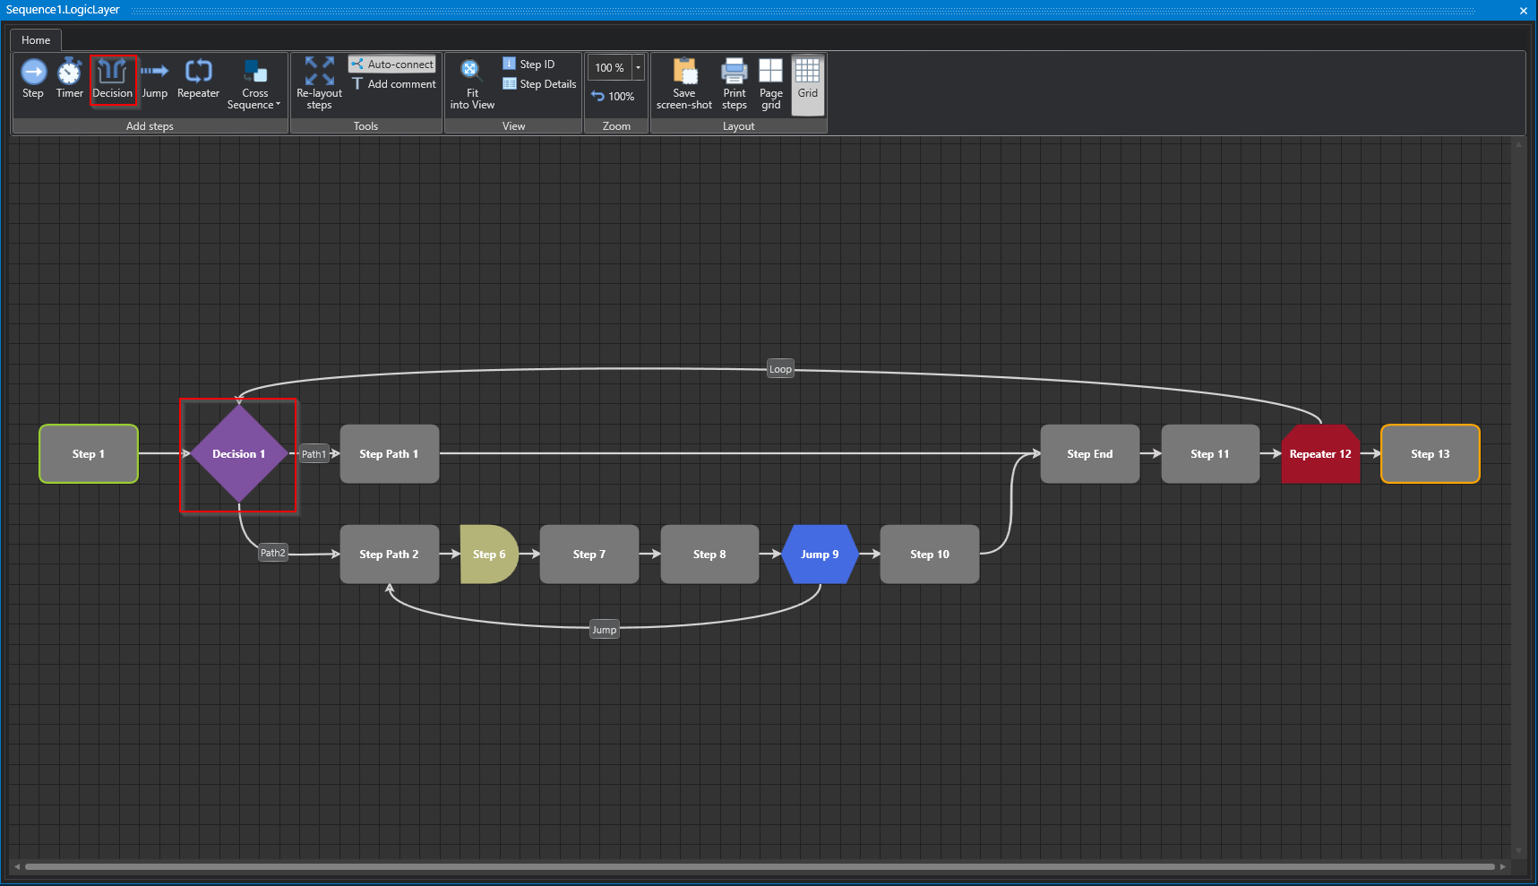Screen dimensions: 1538x886
Task: Toggle Auto-connect option
Action: point(392,65)
